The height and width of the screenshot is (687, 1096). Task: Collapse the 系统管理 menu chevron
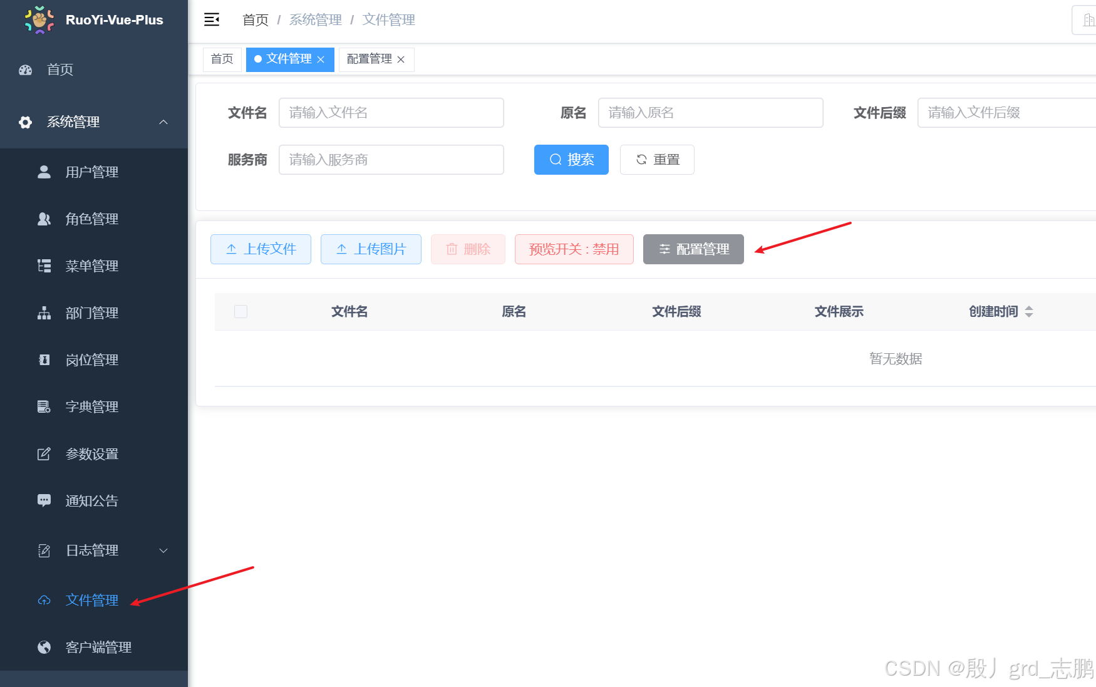pyautogui.click(x=163, y=122)
